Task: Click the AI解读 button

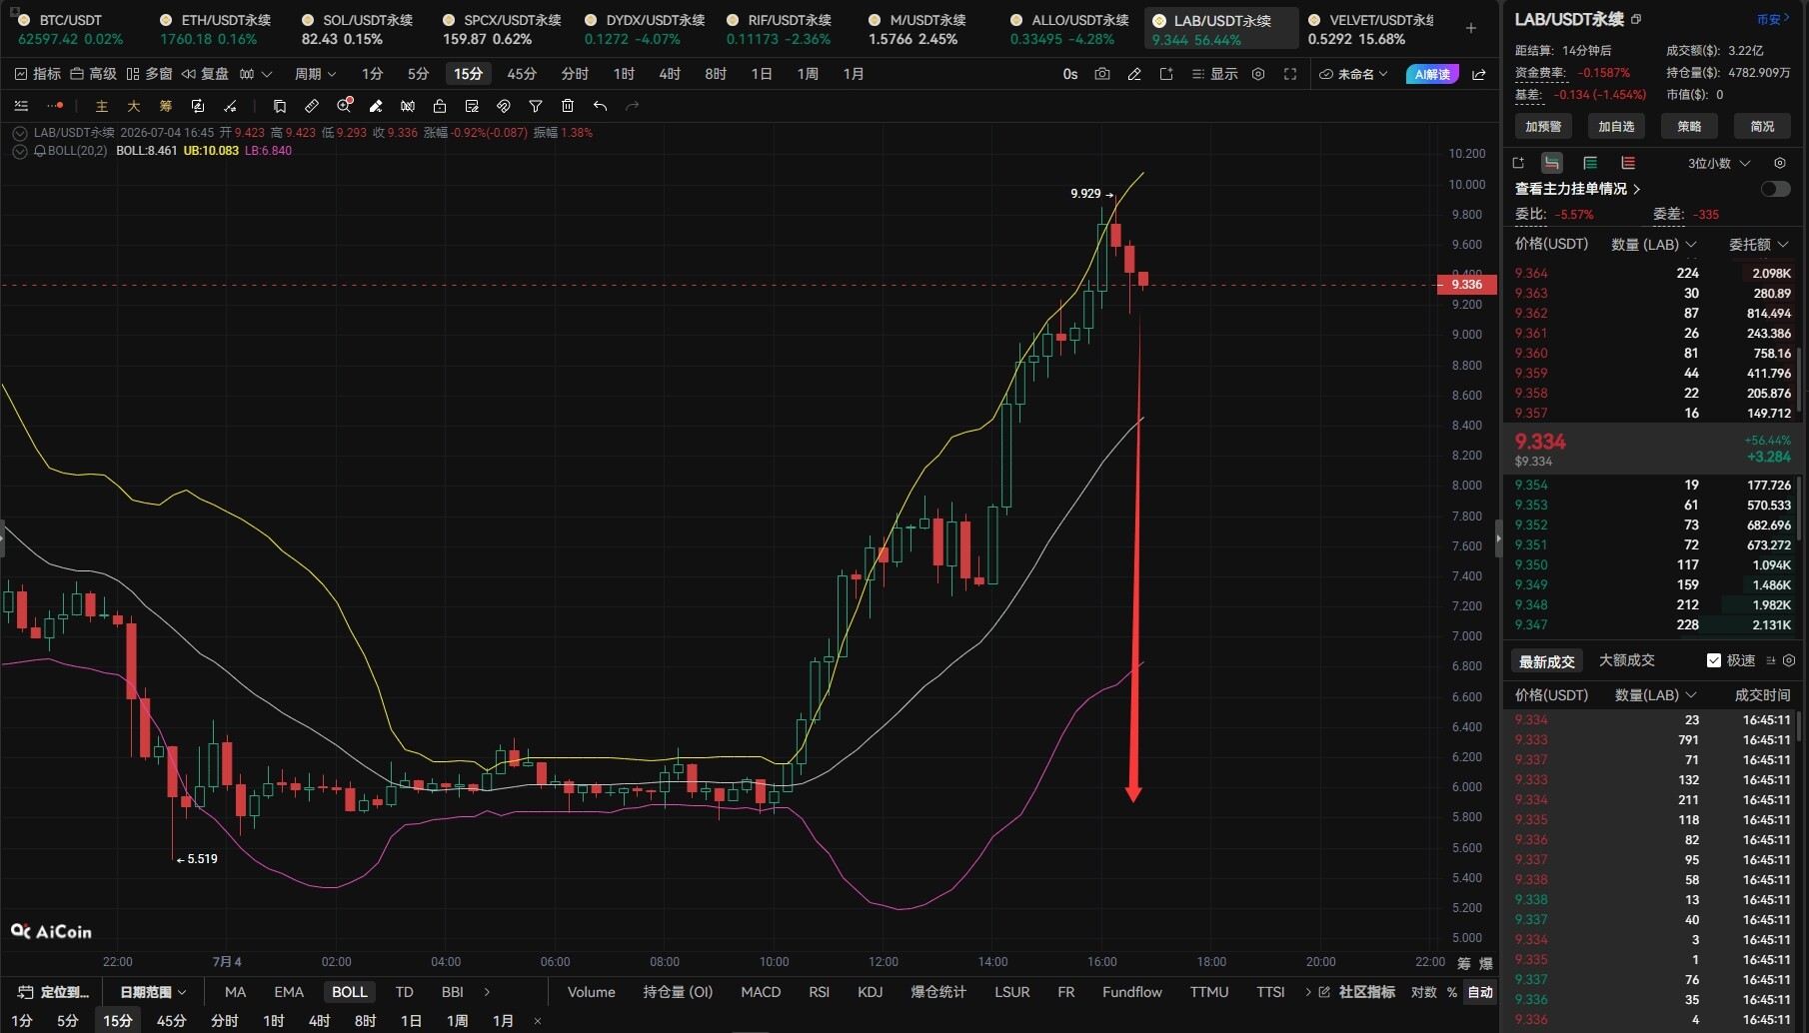Action: pyautogui.click(x=1432, y=74)
